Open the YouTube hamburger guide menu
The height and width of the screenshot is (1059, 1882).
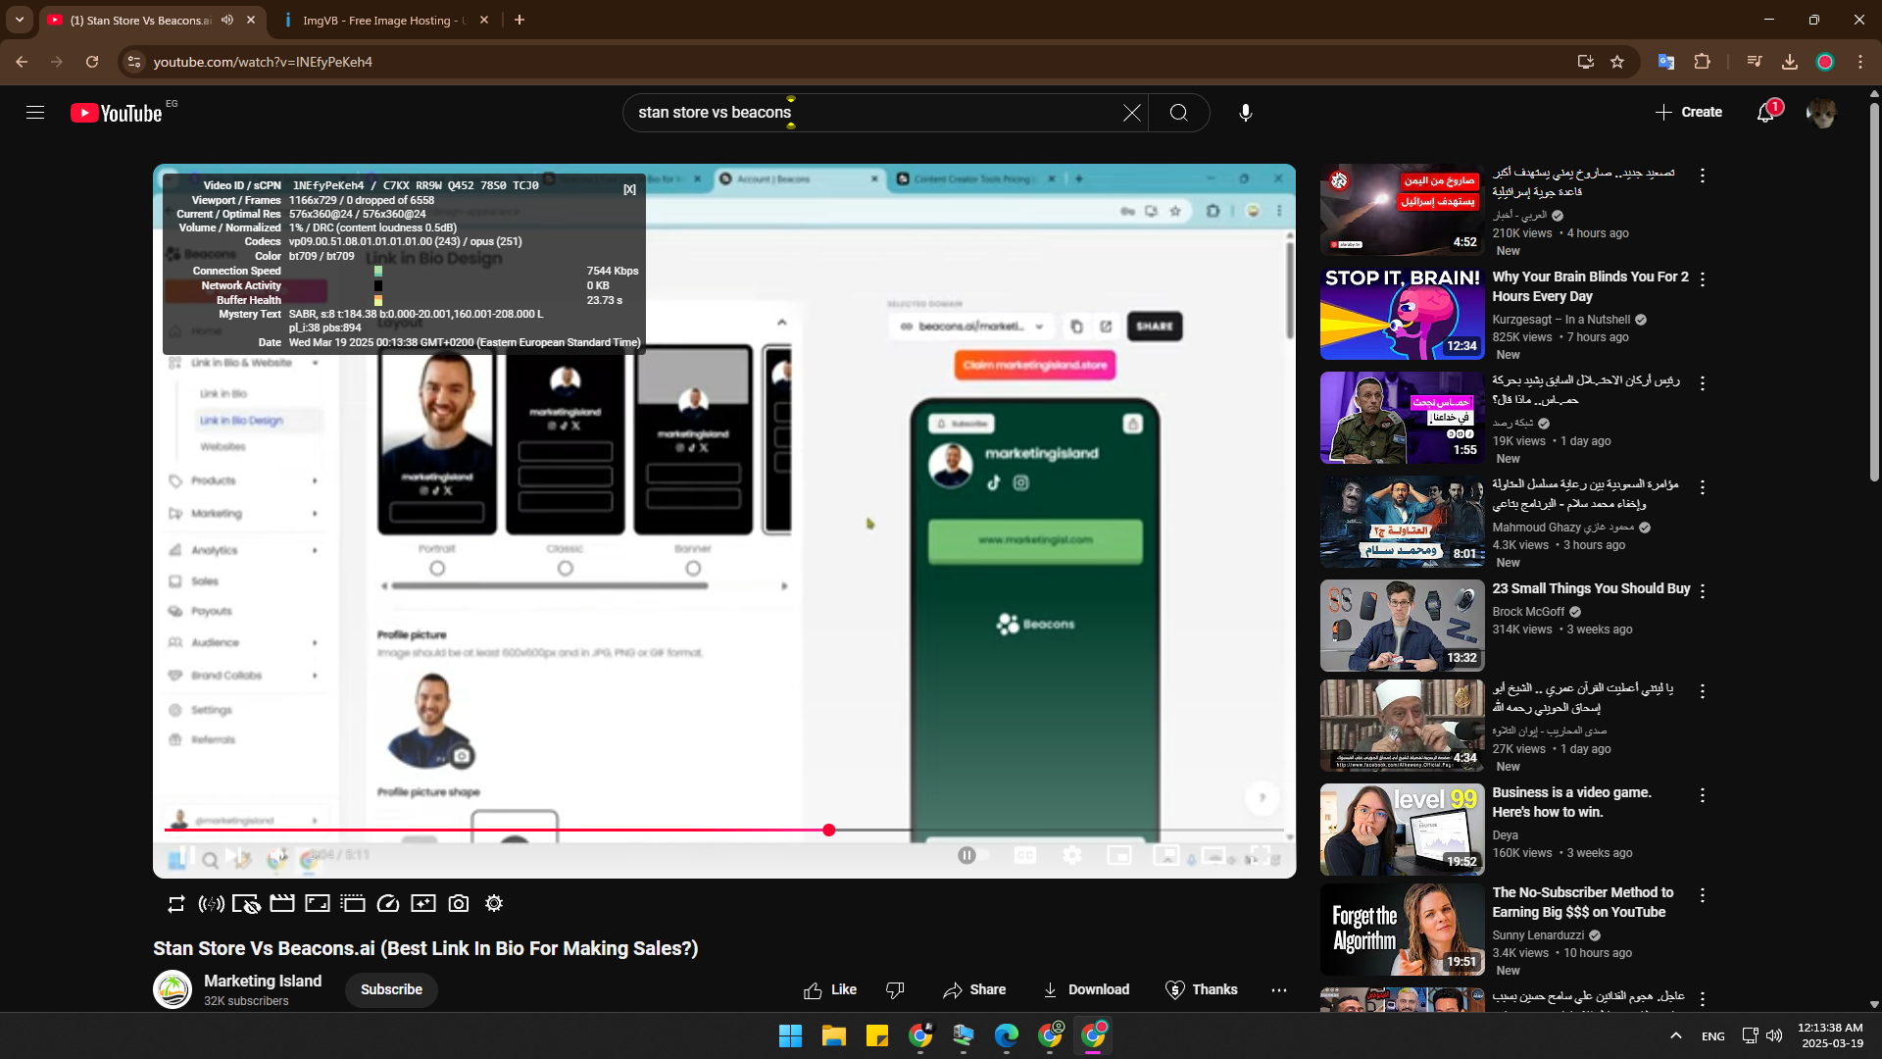pyautogui.click(x=35, y=113)
